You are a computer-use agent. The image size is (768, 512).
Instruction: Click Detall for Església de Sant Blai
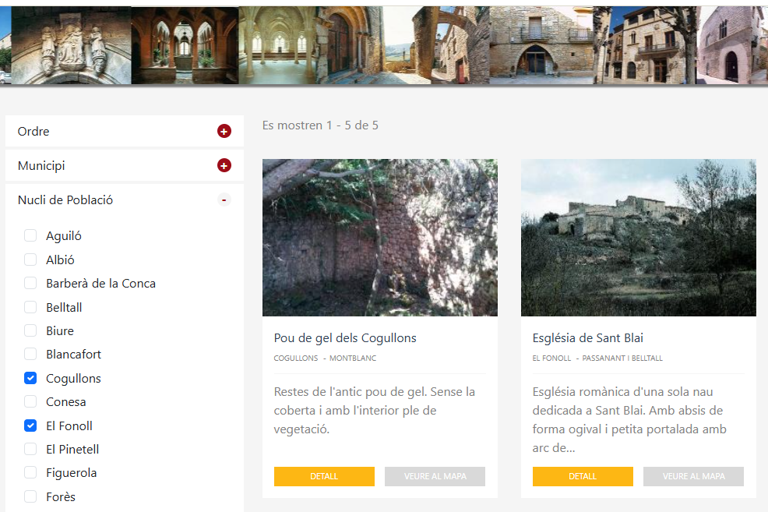[x=583, y=476]
